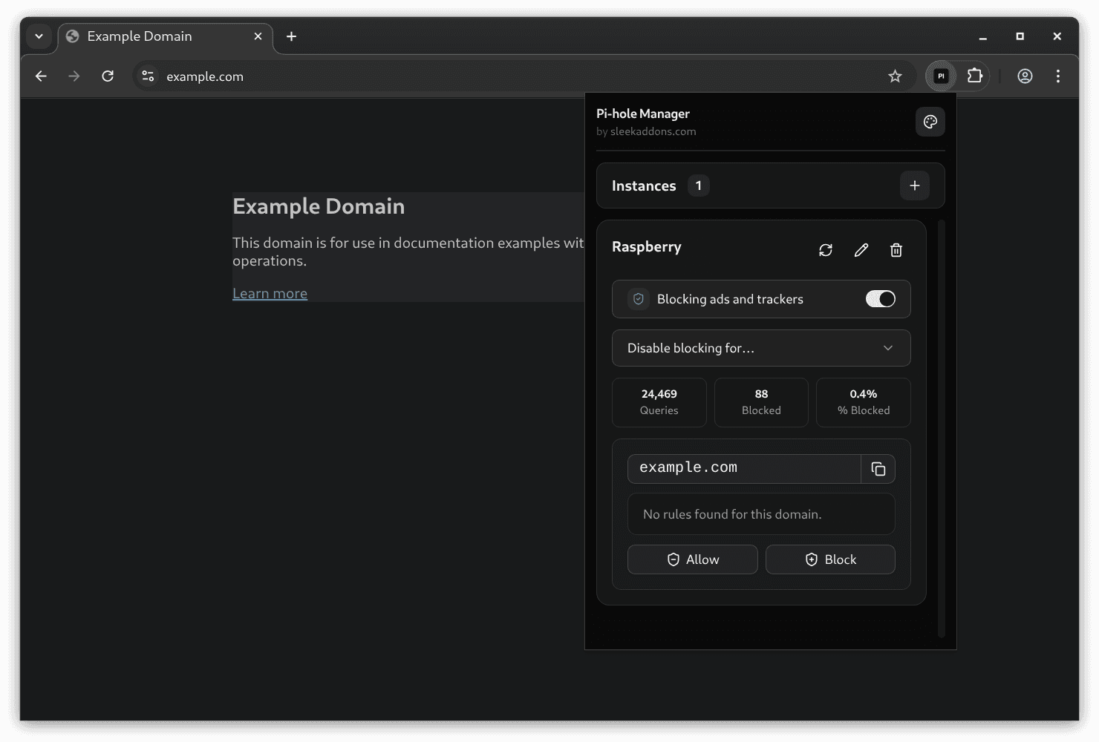This screenshot has height=742, width=1099.
Task: Reload the example.com page
Action: click(x=108, y=76)
